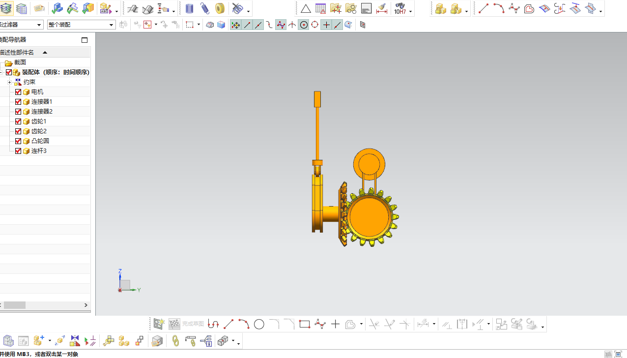Select the rectangle tool in bottom sketch toolbar

(x=305, y=324)
